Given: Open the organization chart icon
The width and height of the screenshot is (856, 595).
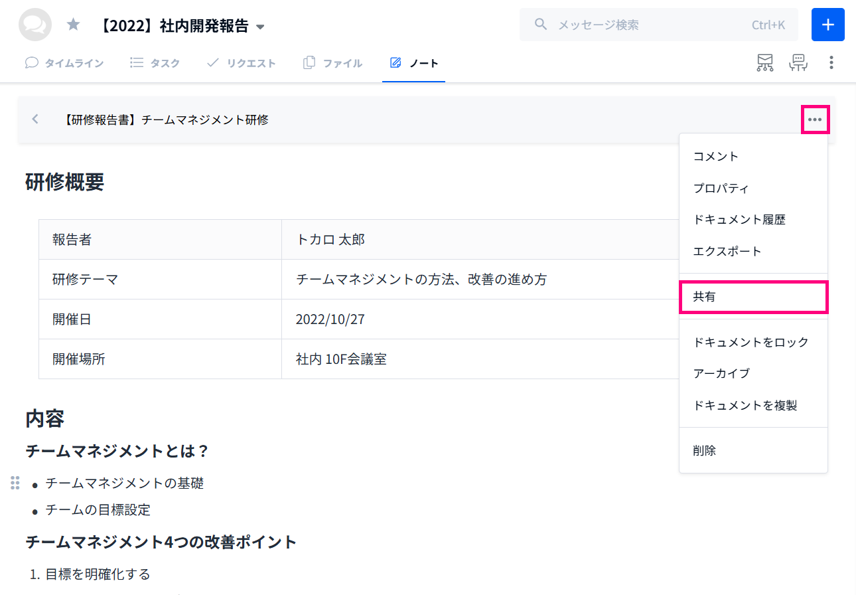Looking at the screenshot, I should [765, 63].
